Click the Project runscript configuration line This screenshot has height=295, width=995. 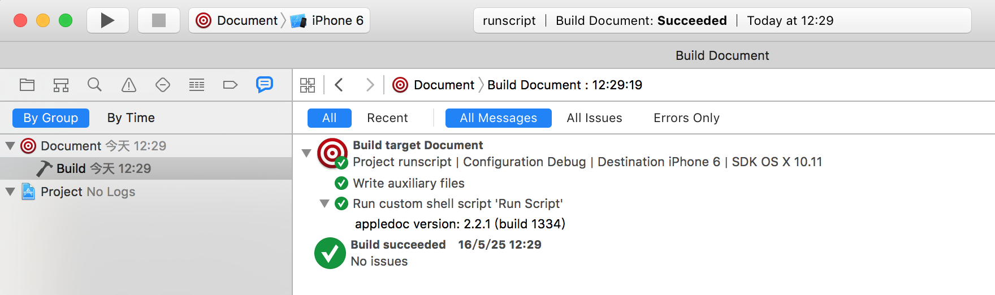click(587, 162)
